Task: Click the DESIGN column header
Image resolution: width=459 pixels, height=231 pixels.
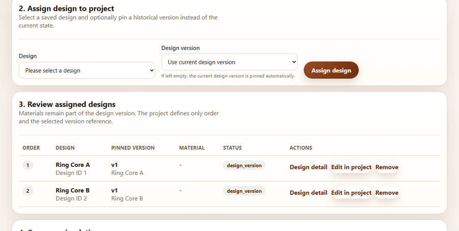Action: coord(65,148)
